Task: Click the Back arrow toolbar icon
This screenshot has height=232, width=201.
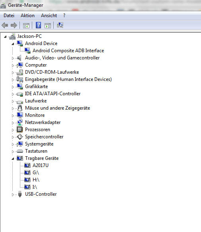Action: (5, 25)
